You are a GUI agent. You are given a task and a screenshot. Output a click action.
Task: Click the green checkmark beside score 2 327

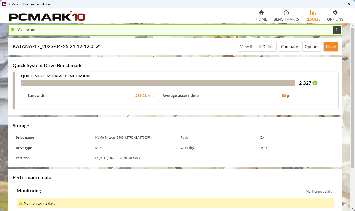pos(315,83)
